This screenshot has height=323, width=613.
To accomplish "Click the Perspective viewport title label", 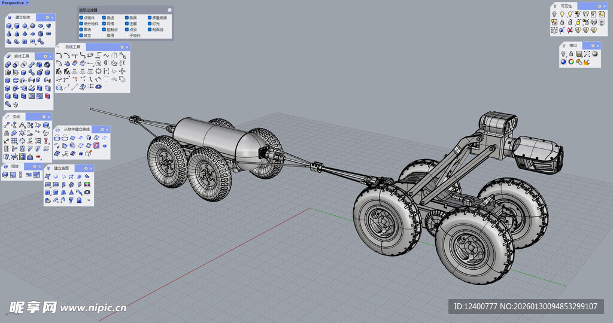I will [x=12, y=3].
